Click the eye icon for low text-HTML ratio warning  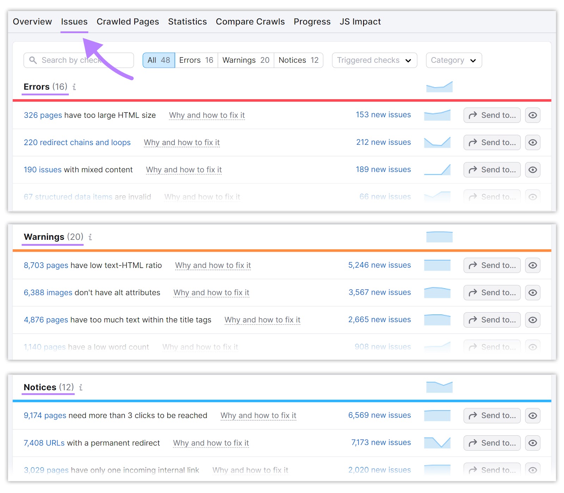click(533, 265)
